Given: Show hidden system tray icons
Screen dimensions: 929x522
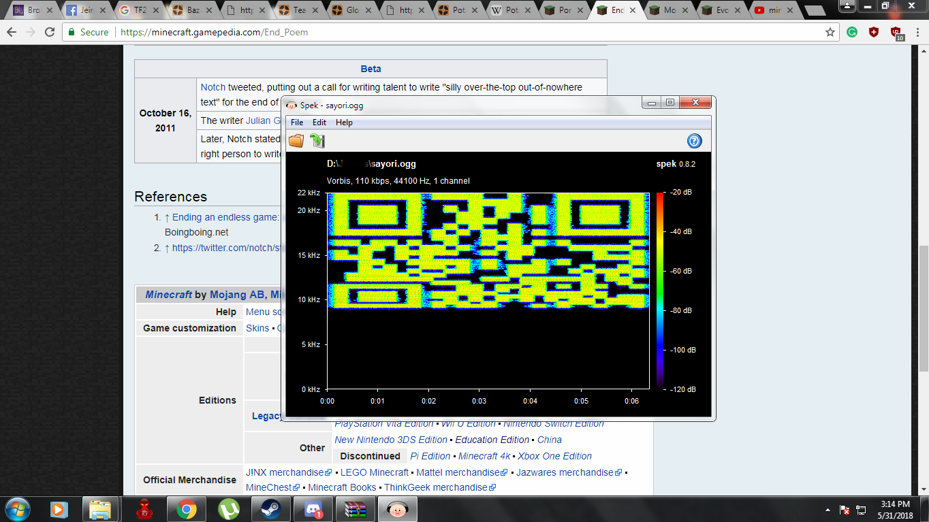Looking at the screenshot, I should (x=828, y=509).
